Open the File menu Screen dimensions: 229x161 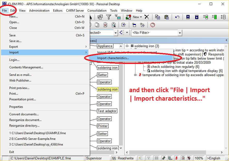pos(4,11)
